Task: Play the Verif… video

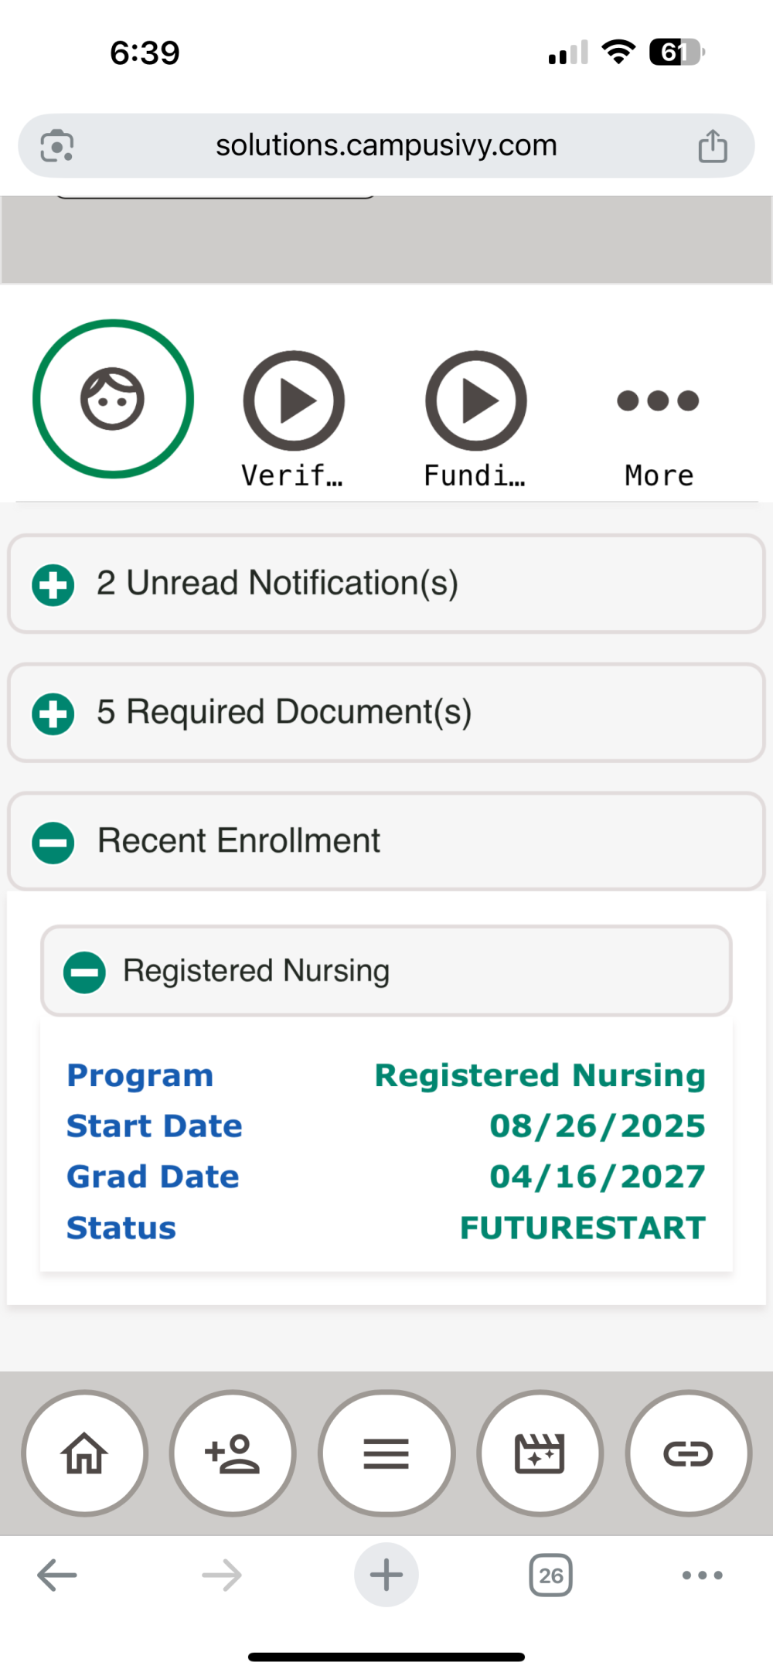Action: point(294,400)
